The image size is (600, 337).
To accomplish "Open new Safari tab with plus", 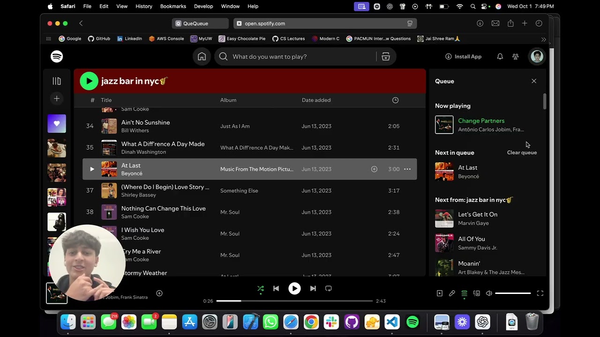I will pyautogui.click(x=525, y=23).
